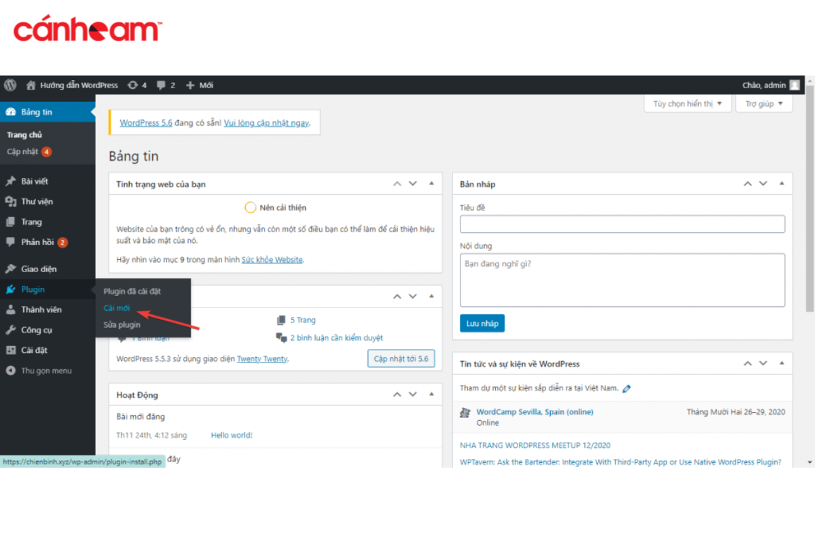Click the Vui lòng cập nhật ngay link
The width and height of the screenshot is (815, 543).
click(267, 123)
